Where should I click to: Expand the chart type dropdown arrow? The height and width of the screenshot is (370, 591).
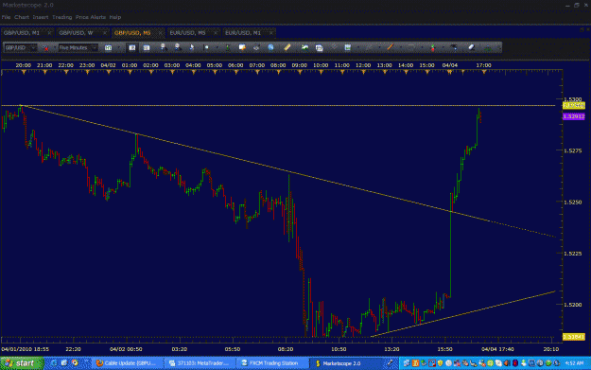(119, 48)
